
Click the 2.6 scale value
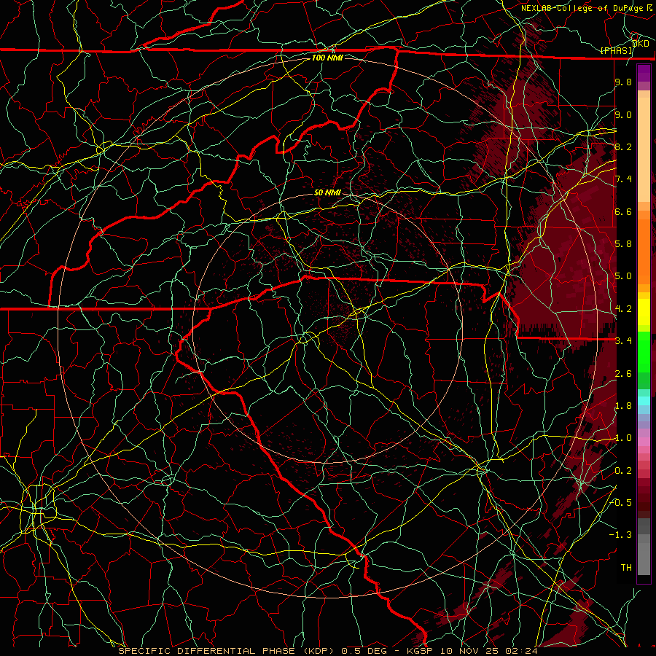pos(623,374)
